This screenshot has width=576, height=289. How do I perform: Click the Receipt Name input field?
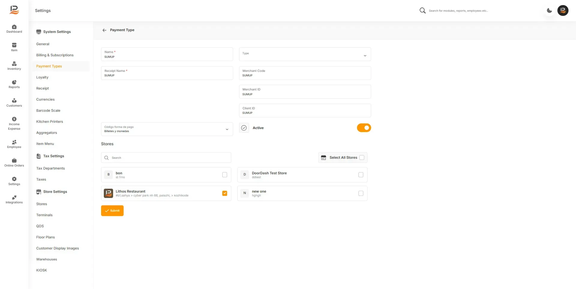(x=167, y=73)
